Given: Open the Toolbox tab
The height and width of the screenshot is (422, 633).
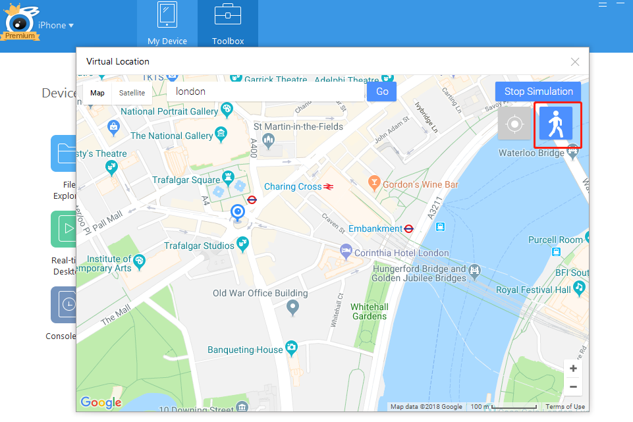Looking at the screenshot, I should pyautogui.click(x=228, y=24).
